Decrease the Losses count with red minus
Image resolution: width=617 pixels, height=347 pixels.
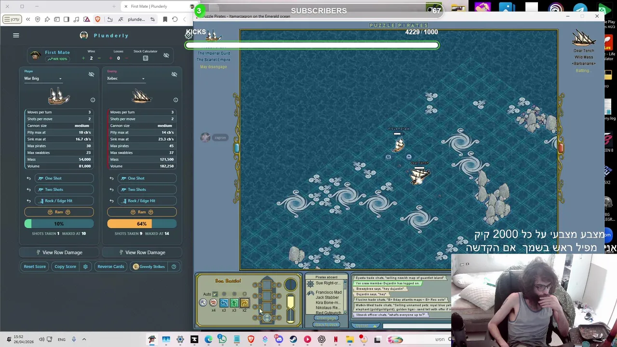126,58
